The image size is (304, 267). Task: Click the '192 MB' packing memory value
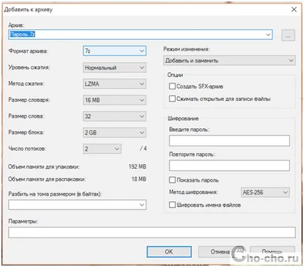[137, 167]
